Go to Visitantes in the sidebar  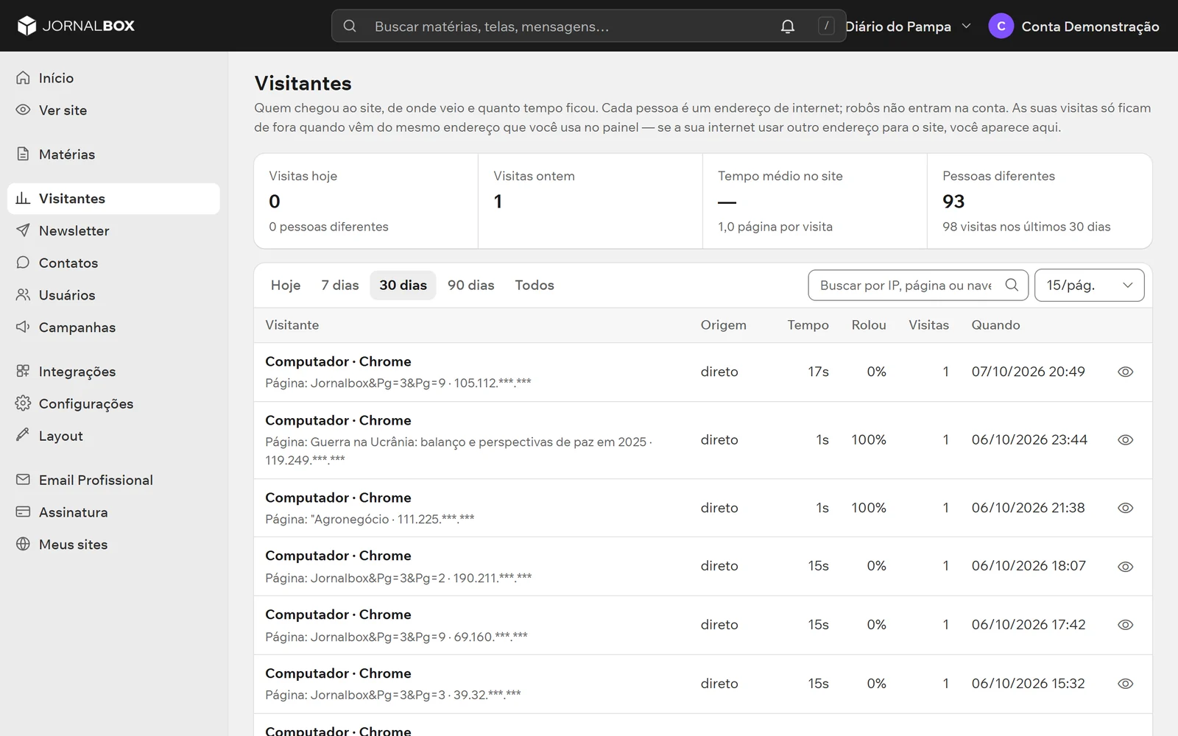(x=113, y=199)
